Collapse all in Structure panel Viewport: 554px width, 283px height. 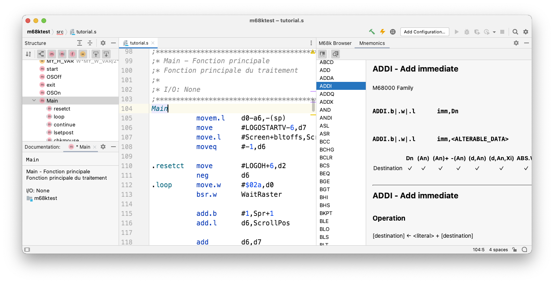click(x=90, y=43)
